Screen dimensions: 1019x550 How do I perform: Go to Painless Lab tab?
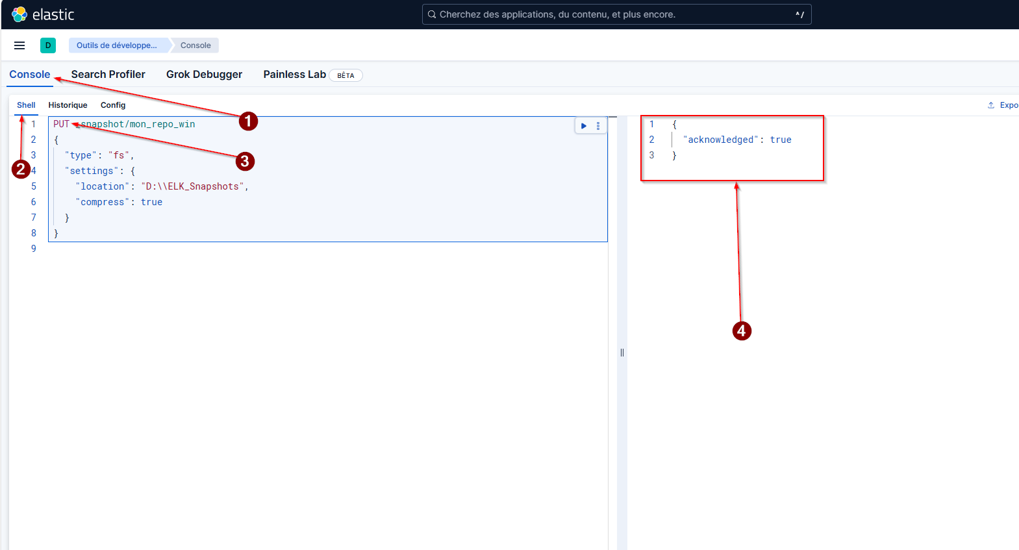point(294,75)
